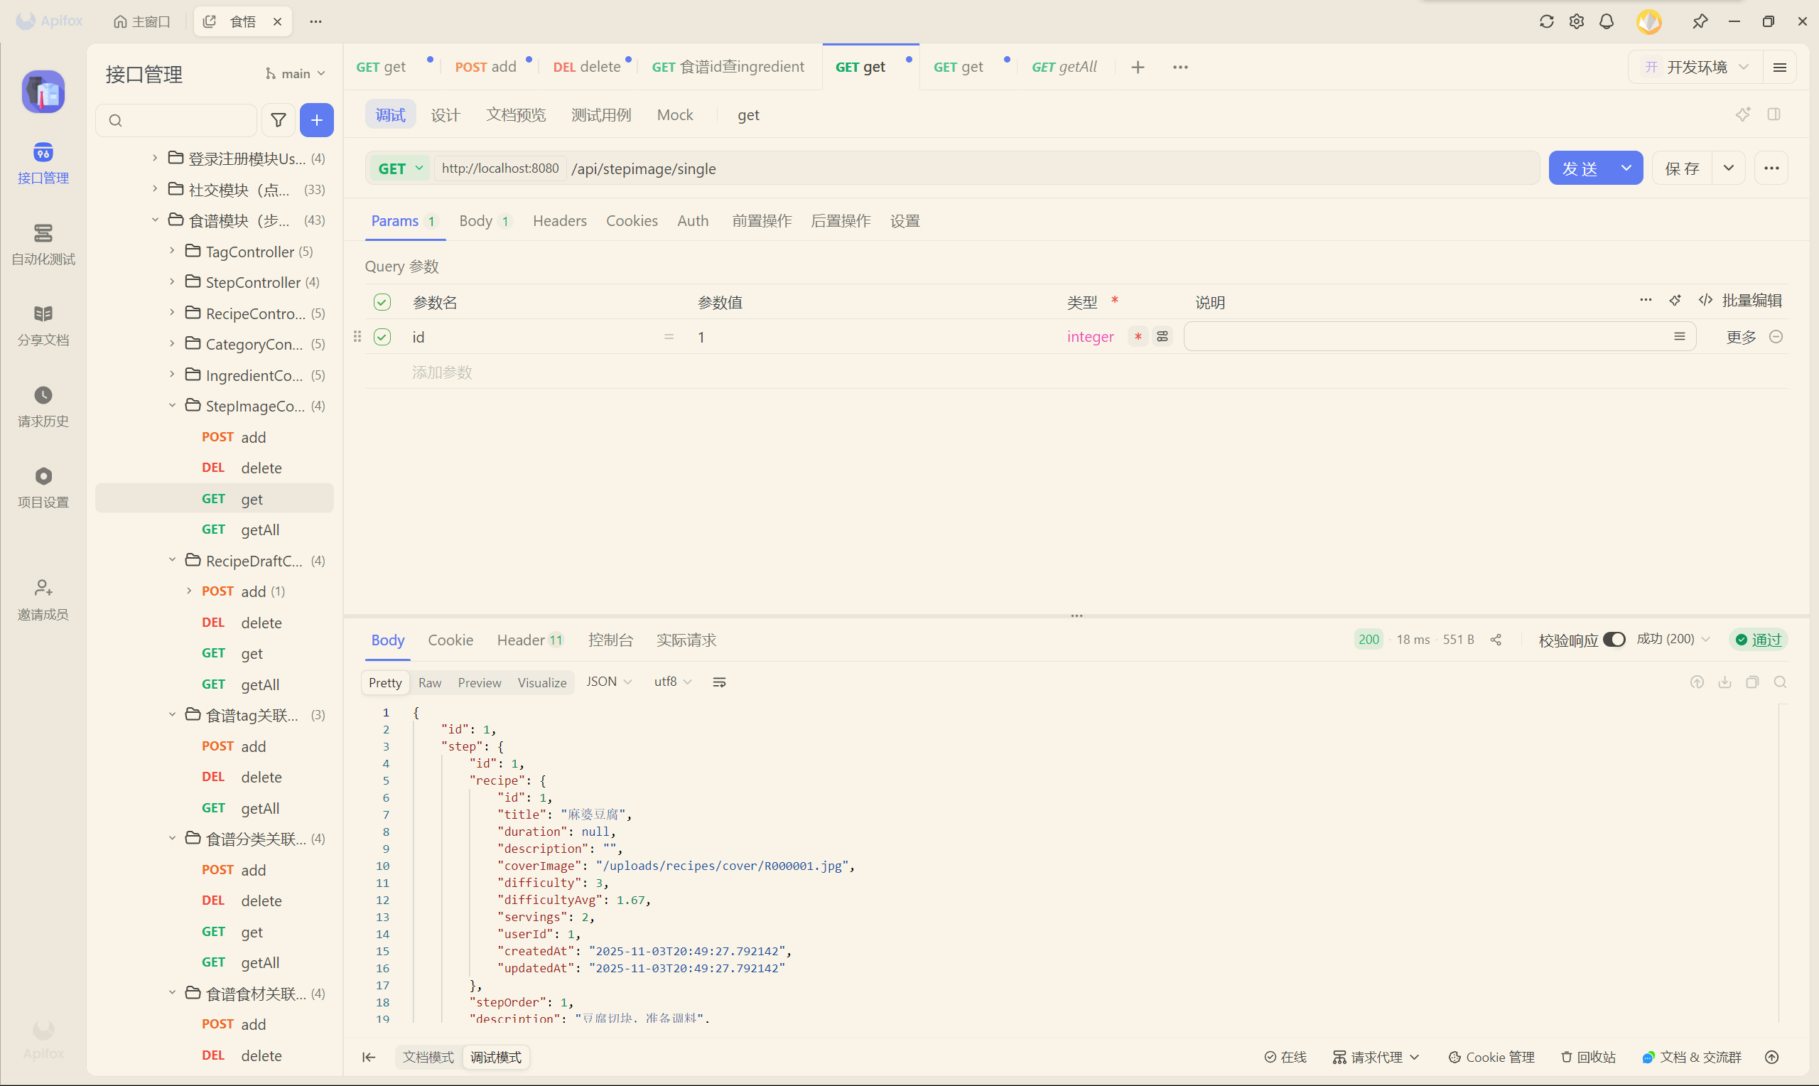Copy response body with copy icon
Viewport: 1819px width, 1086px height.
1752,682
